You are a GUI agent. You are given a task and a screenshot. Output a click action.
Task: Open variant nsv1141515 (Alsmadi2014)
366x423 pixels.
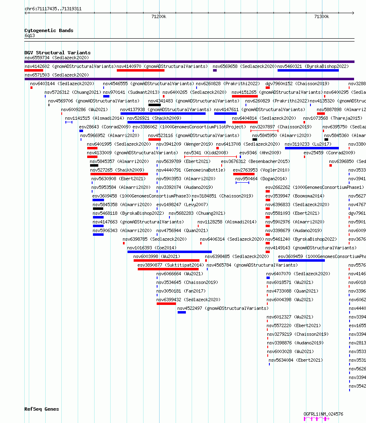click(95, 118)
